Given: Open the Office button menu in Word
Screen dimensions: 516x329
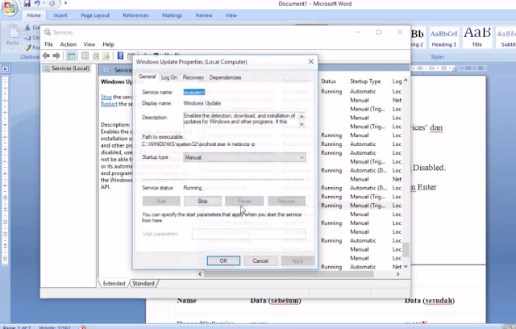Looking at the screenshot, I should click(x=9, y=8).
